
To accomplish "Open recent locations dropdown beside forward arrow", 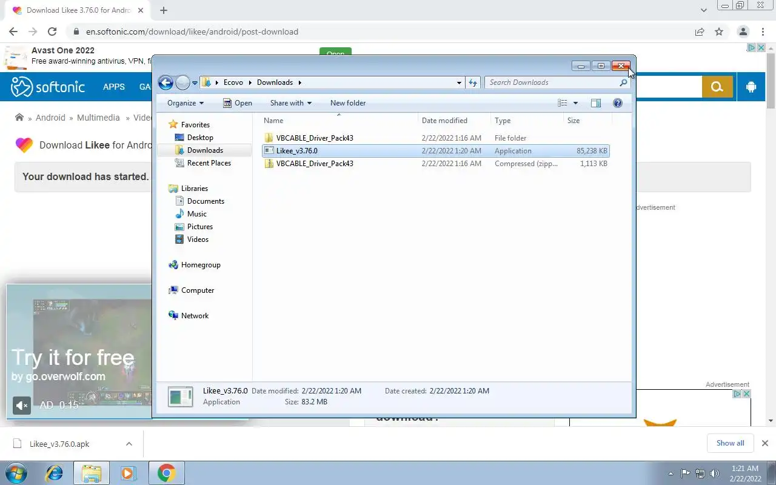I will [195, 83].
